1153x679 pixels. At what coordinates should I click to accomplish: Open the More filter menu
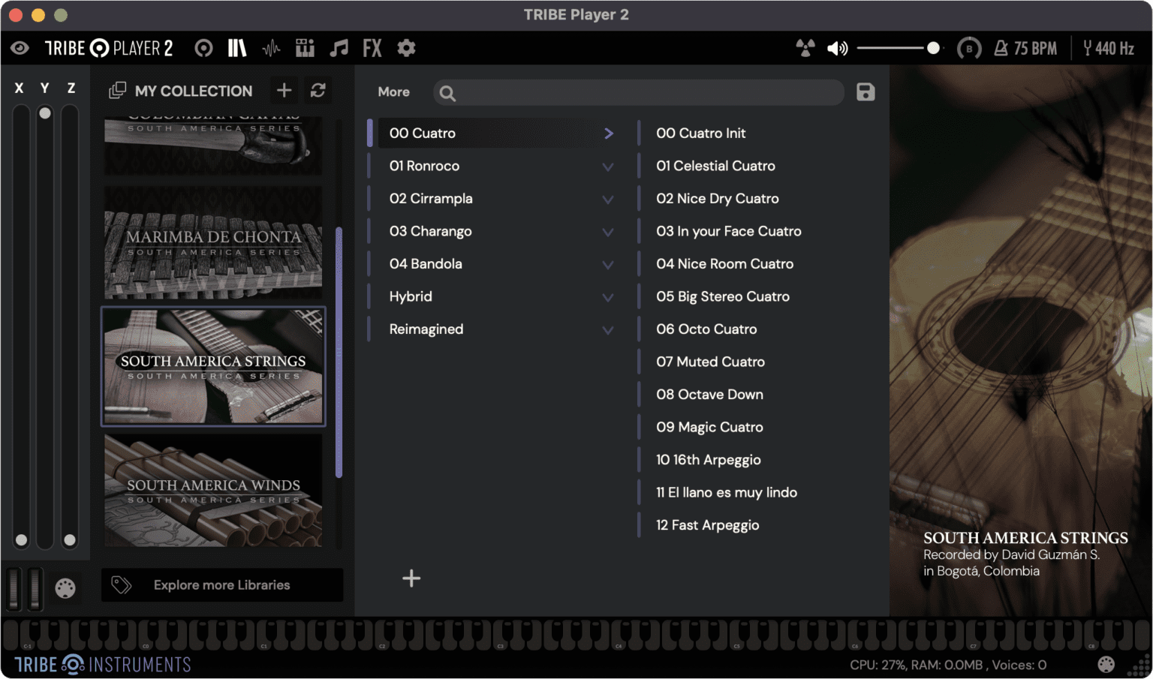(x=393, y=92)
